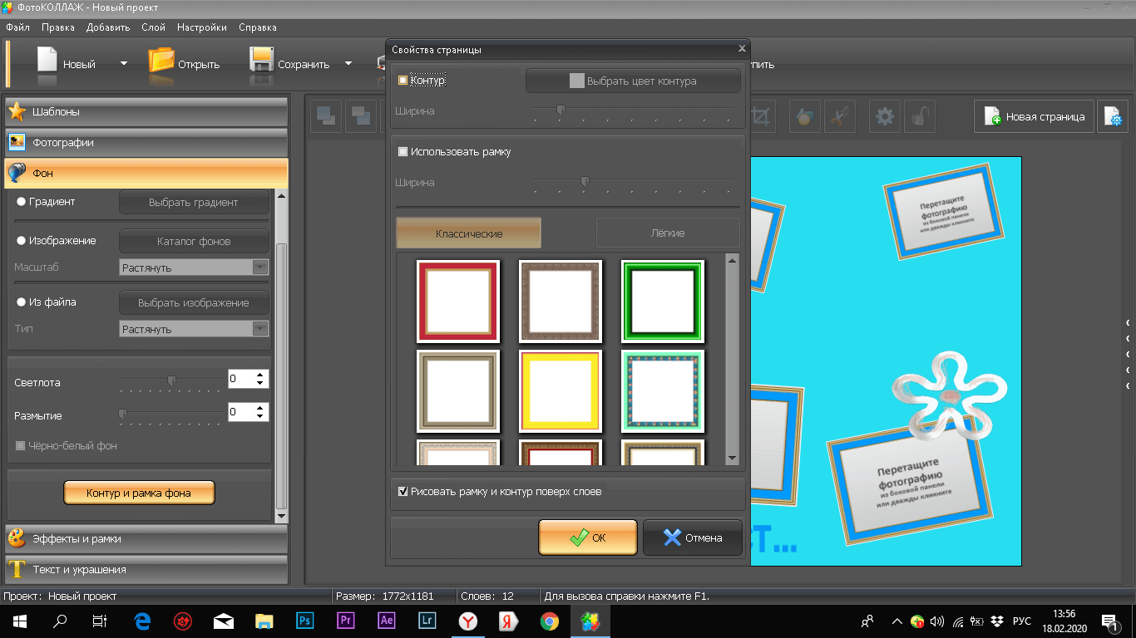
Task: Click the Размытие value stepper arrows
Action: 261,411
